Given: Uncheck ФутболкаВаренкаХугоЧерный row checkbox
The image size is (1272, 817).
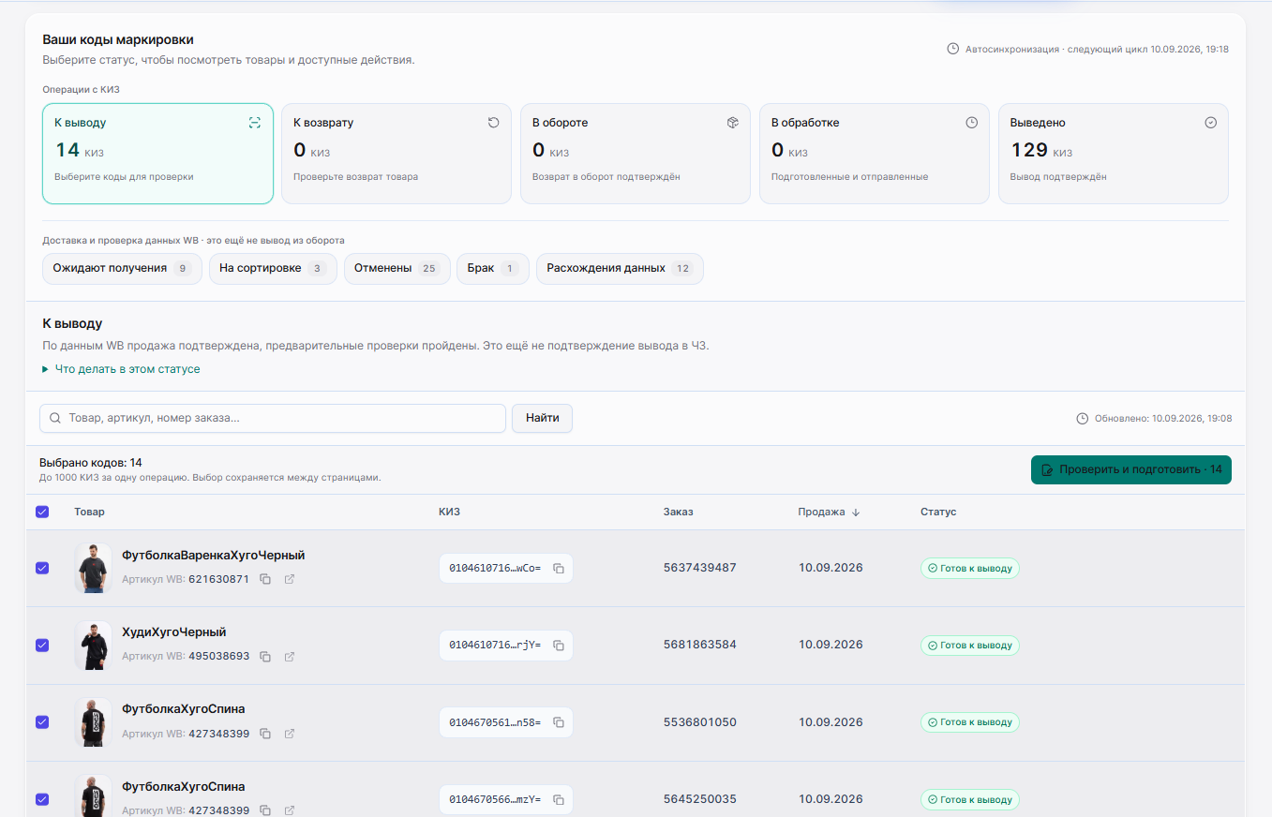Looking at the screenshot, I should coord(42,568).
